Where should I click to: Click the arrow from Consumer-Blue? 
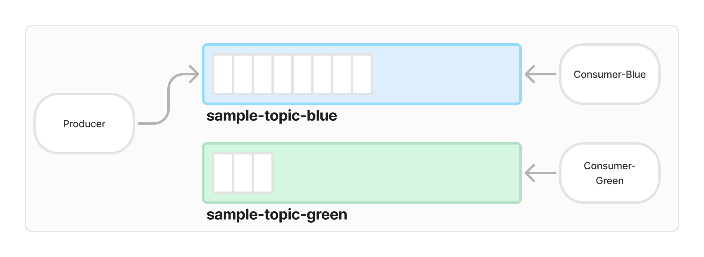coord(540,74)
